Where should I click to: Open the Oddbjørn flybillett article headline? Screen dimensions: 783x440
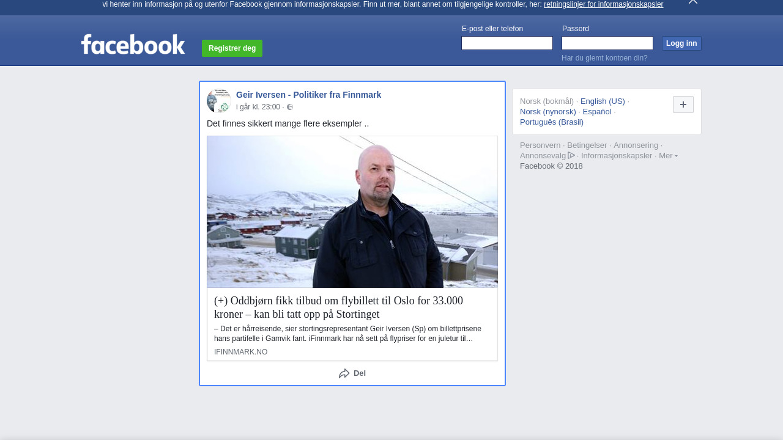[x=338, y=307]
